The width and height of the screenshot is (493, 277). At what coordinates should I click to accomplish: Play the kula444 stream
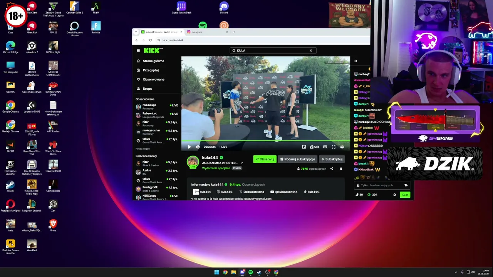(189, 147)
